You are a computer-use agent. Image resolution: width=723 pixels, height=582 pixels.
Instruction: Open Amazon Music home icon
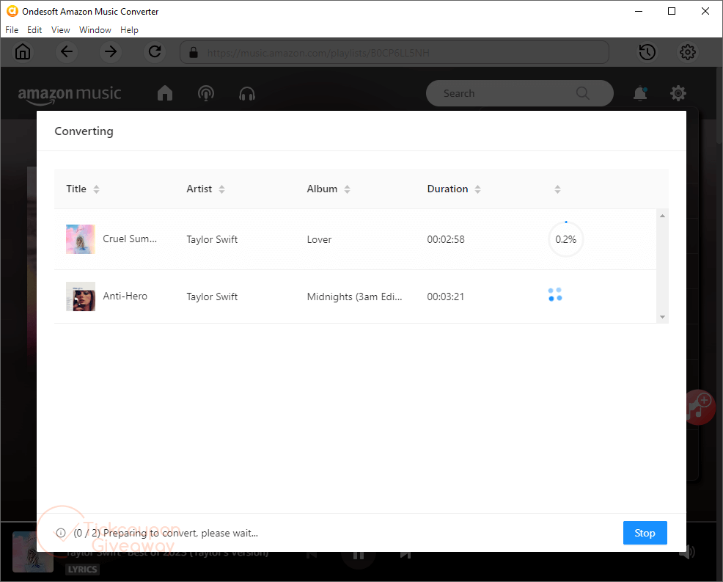(x=164, y=93)
